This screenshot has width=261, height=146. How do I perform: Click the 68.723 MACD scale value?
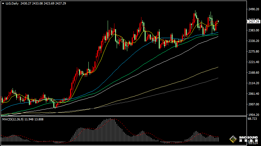[254, 119]
